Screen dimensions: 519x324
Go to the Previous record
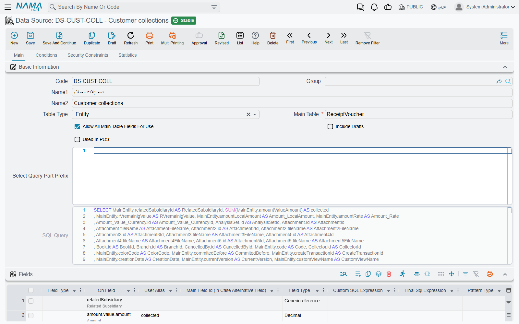click(x=309, y=38)
